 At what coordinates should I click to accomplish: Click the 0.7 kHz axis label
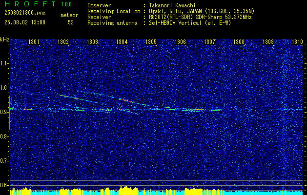(4, 161)
